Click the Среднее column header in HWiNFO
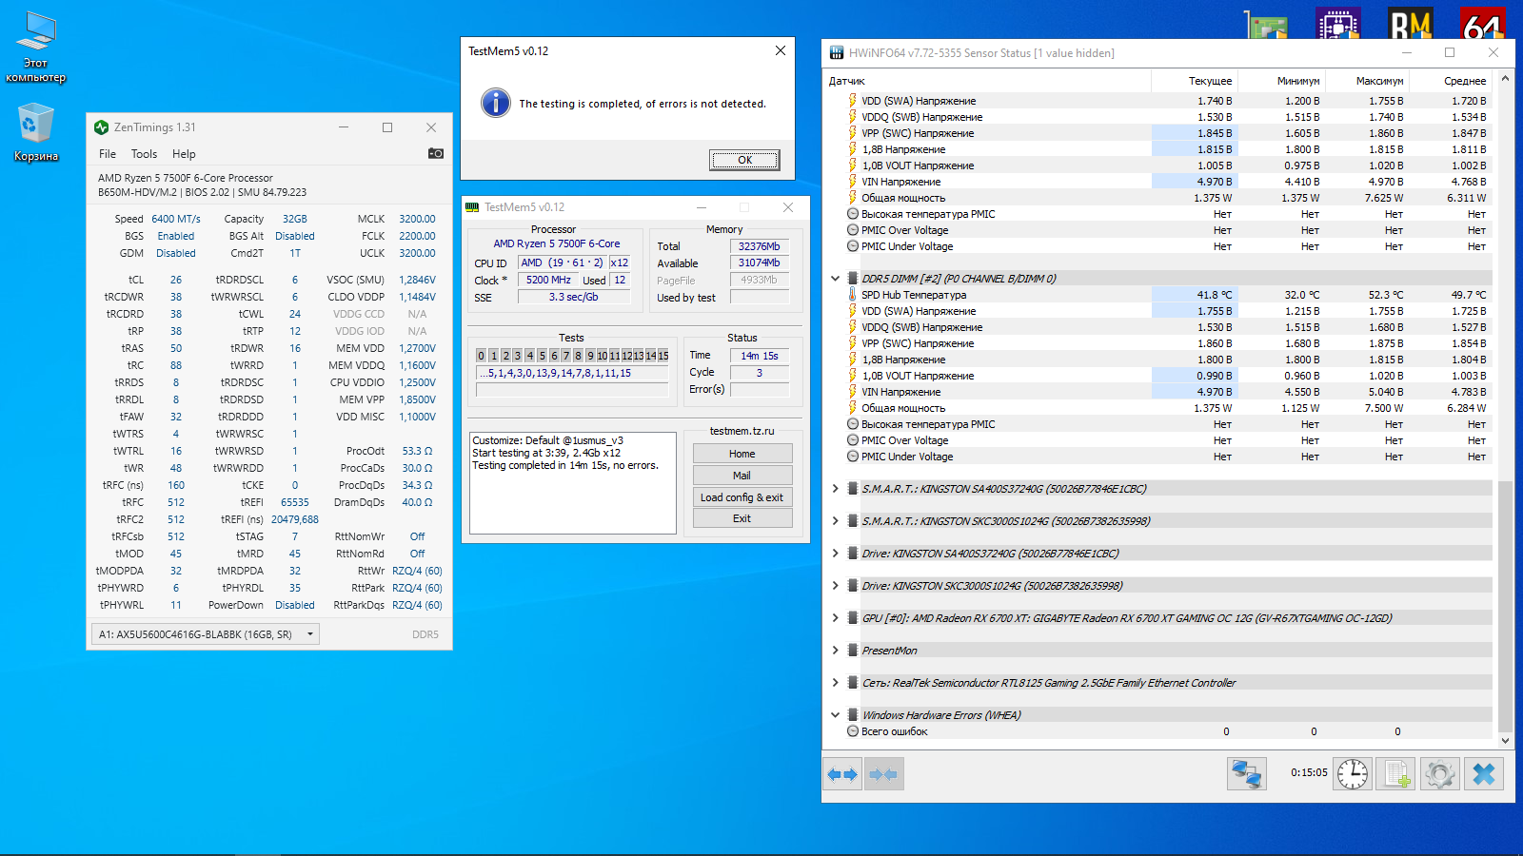 1451,81
